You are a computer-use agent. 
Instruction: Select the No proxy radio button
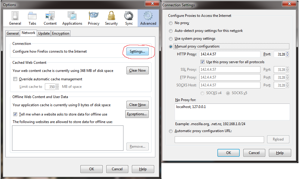171,23
